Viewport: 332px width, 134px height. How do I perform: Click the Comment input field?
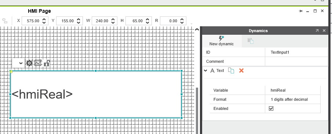(296, 61)
